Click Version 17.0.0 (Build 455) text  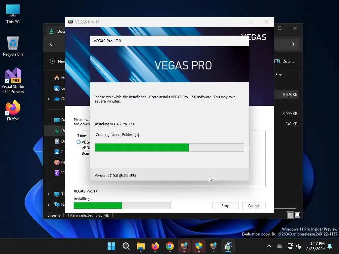pyautogui.click(x=115, y=176)
